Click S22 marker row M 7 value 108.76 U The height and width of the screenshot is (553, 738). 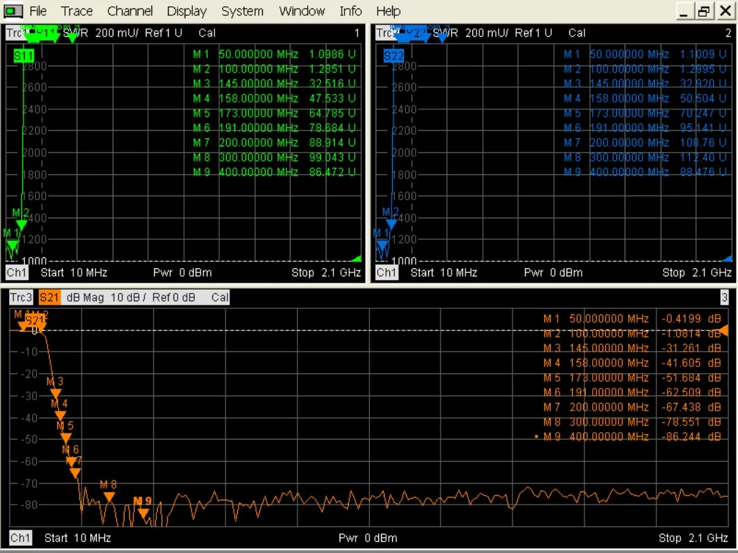[x=703, y=142]
